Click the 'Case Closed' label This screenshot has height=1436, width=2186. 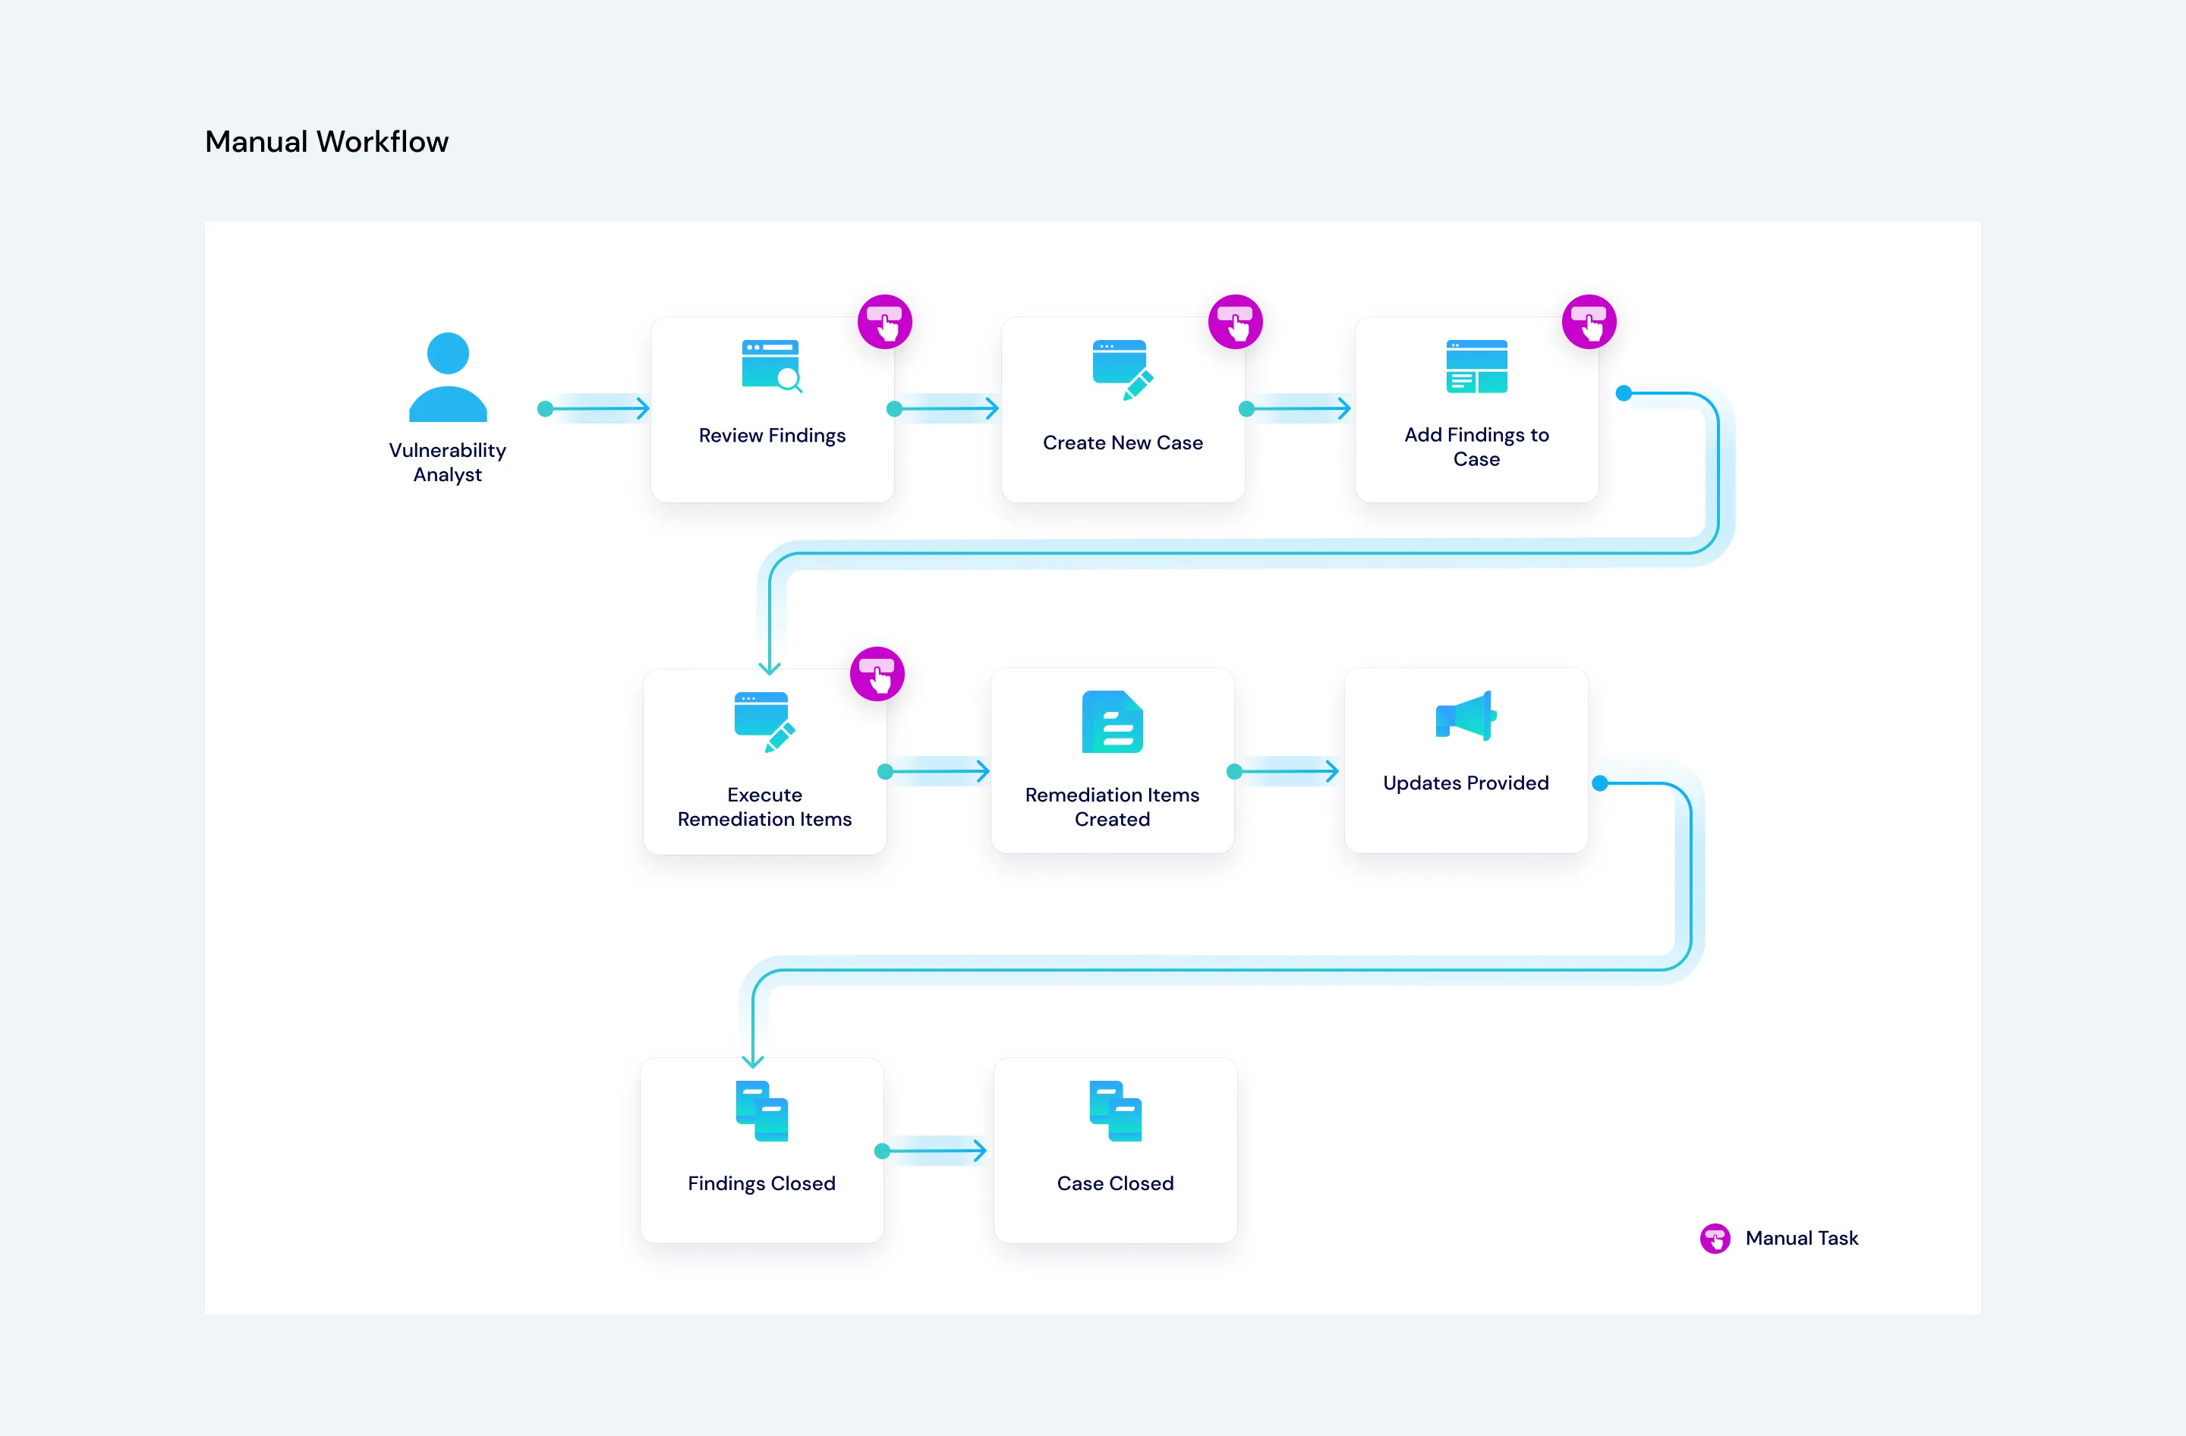[x=1115, y=1182]
